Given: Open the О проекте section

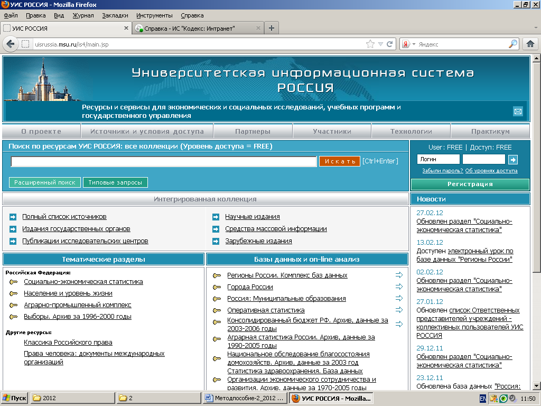Looking at the screenshot, I should click(41, 132).
